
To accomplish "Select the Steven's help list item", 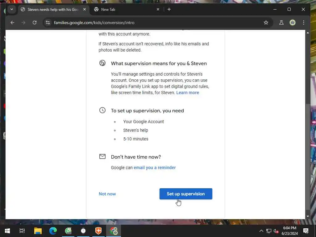I will click(x=136, y=131).
